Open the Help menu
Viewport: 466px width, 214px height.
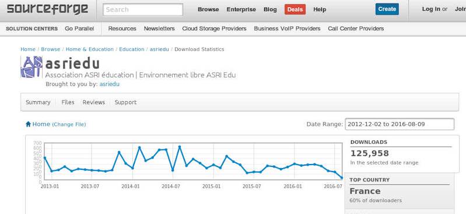[320, 9]
